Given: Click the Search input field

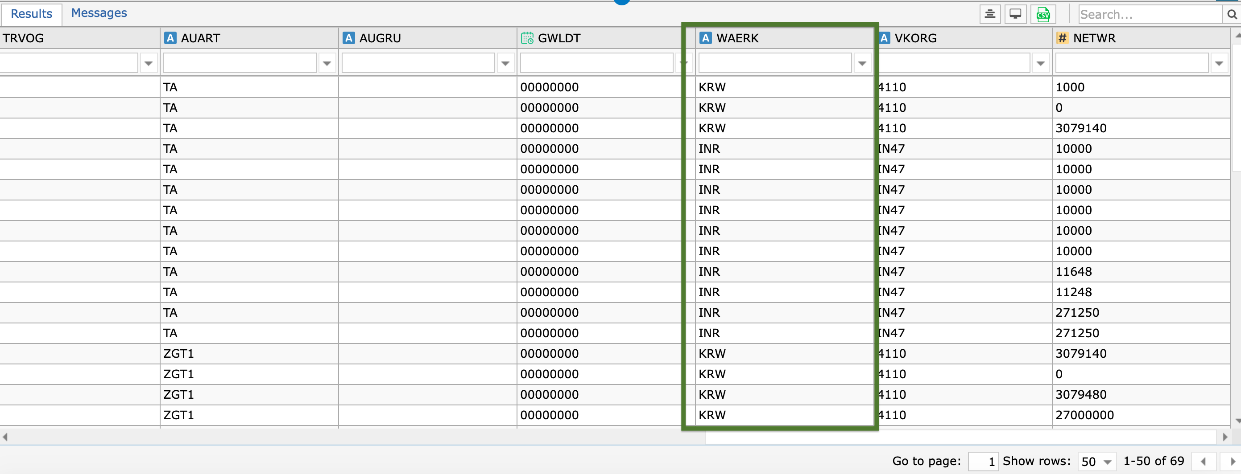Looking at the screenshot, I should pyautogui.click(x=1150, y=14).
